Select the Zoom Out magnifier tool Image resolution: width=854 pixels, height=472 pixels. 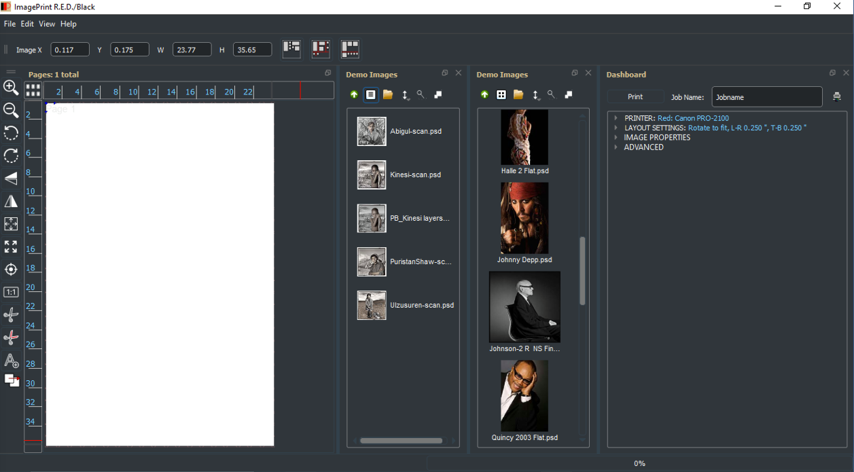(x=11, y=110)
